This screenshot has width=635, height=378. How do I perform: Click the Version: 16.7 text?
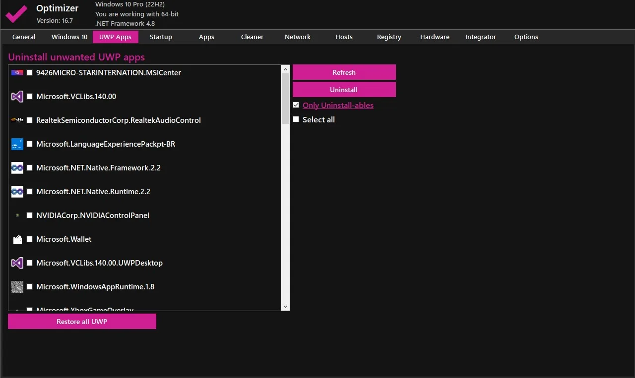click(55, 21)
